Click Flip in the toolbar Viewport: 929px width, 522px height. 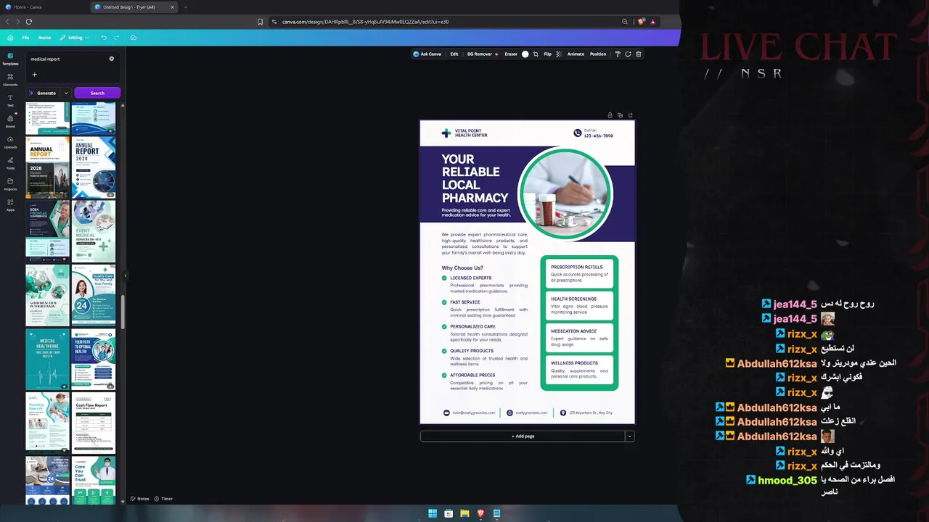coord(547,54)
